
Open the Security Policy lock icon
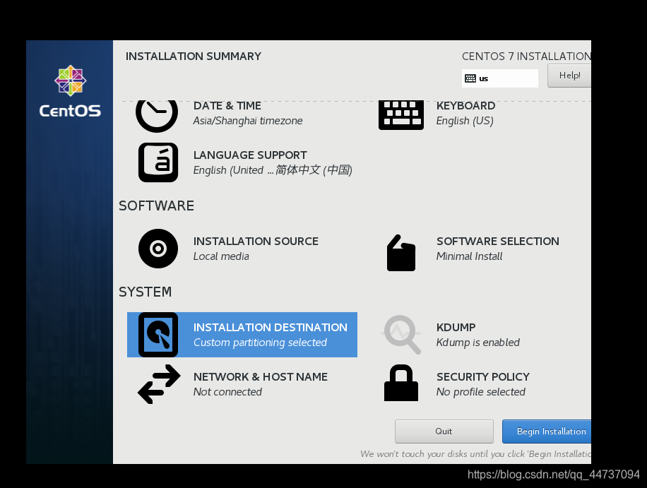tap(401, 383)
